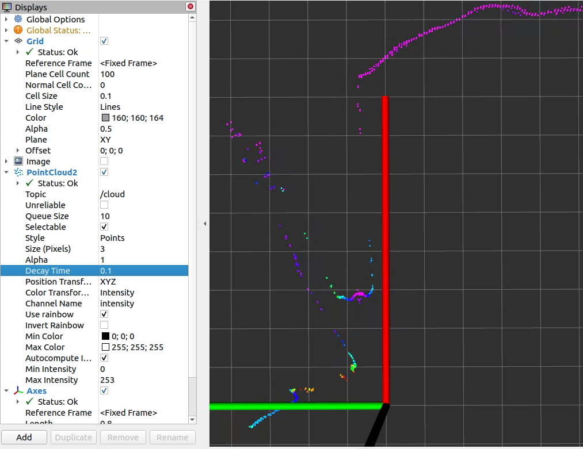Select the Decay Time property row
The height and width of the screenshot is (449, 583).
click(48, 271)
